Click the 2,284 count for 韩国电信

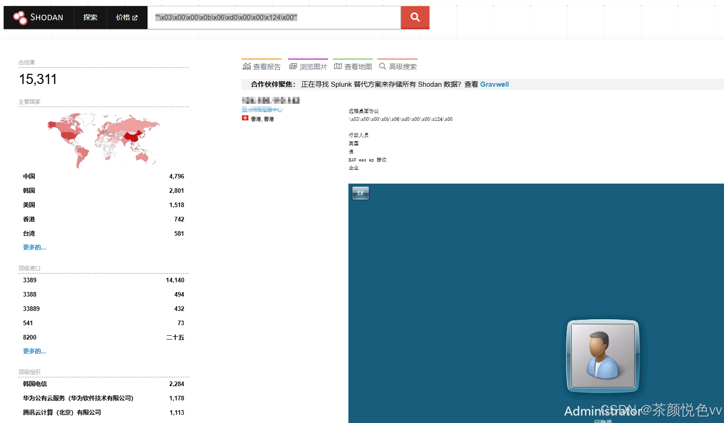(x=177, y=384)
